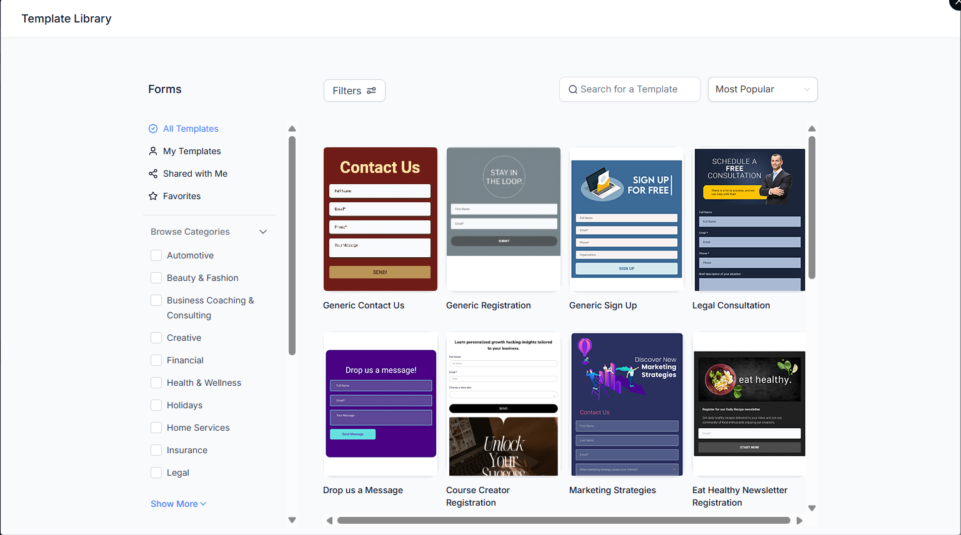Open Shared with Me section
This screenshot has width=961, height=535.
tap(195, 174)
